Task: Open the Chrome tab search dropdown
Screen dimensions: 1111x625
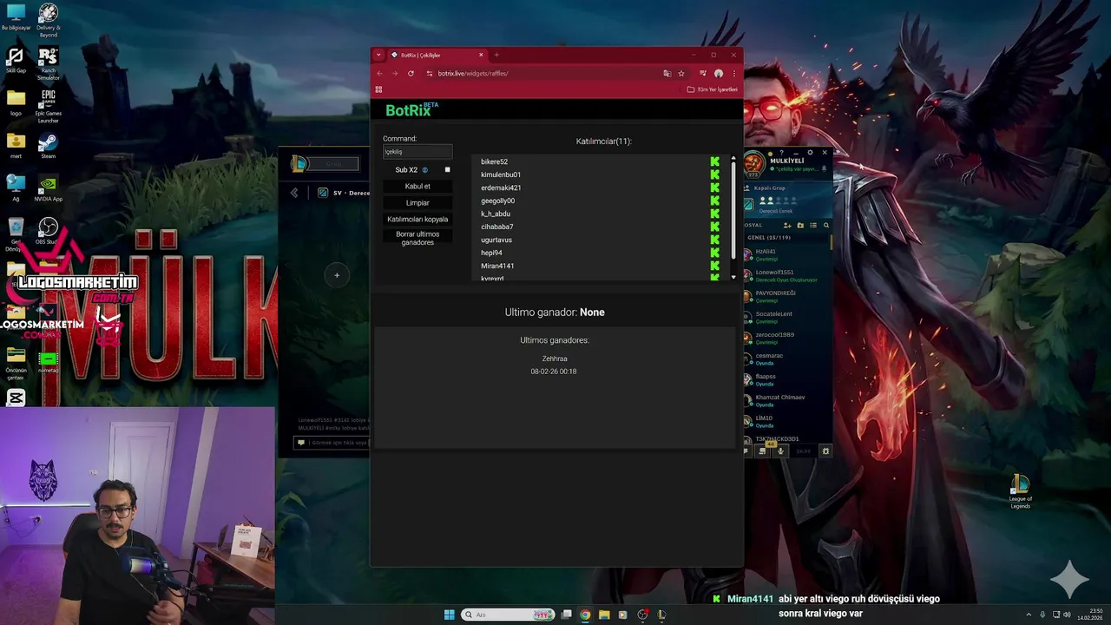Action: click(x=378, y=55)
